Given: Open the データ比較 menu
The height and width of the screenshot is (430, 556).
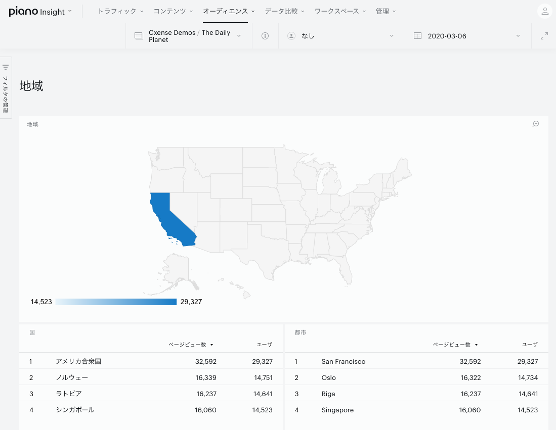Looking at the screenshot, I should [x=285, y=11].
